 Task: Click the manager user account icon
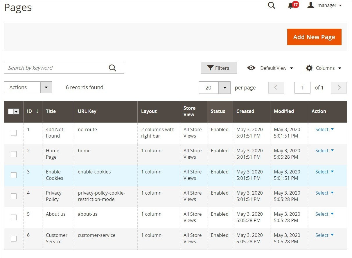tap(311, 5)
